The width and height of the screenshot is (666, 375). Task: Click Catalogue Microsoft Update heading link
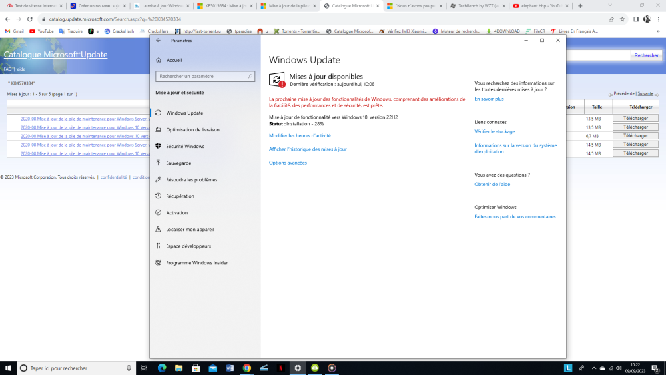56,55
